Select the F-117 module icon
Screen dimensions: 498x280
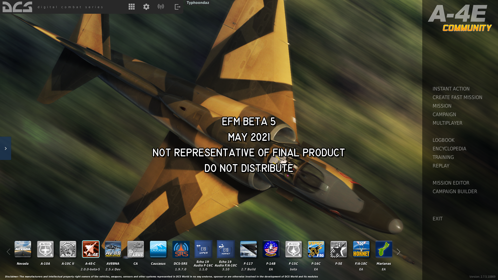(248, 249)
